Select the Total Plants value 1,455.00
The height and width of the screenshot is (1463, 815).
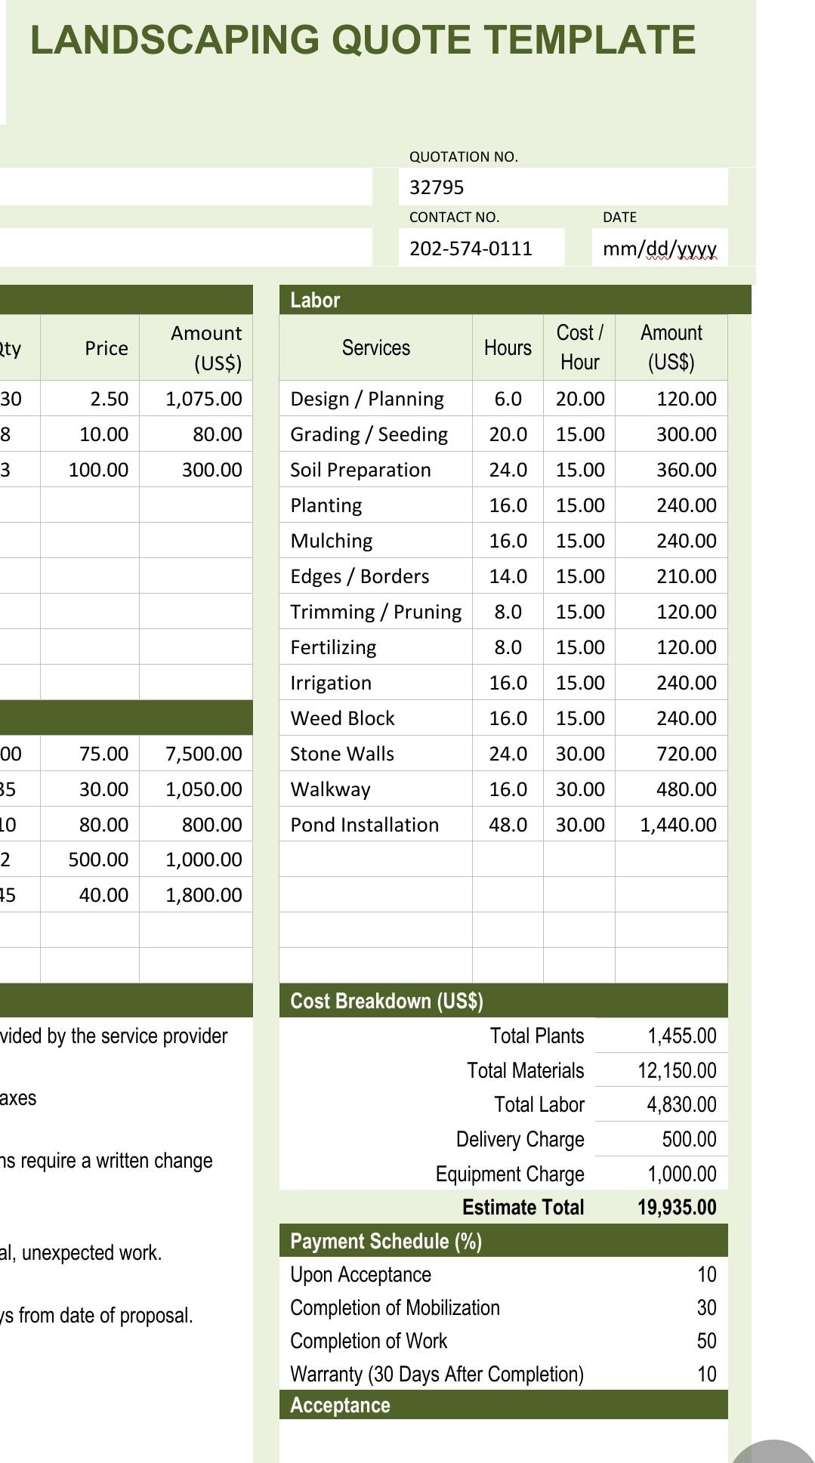pyautogui.click(x=662, y=1036)
